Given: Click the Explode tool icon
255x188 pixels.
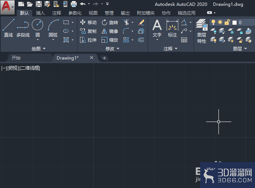Looking at the screenshot, I should click(141, 31).
